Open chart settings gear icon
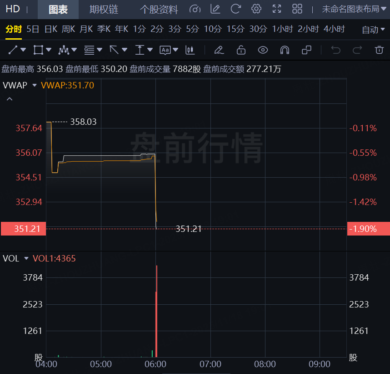Viewport: 390px width, 374px height. coord(256,9)
